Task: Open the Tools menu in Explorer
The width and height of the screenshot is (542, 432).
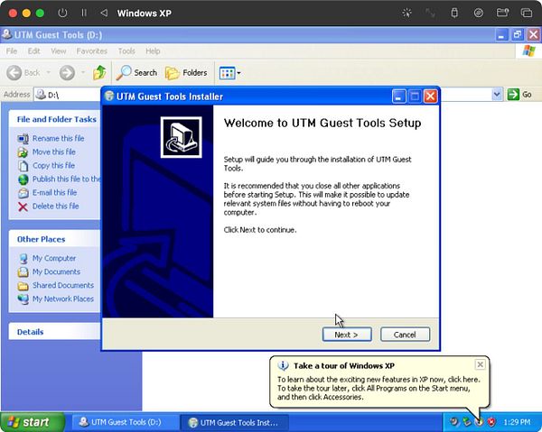Action: pos(126,51)
